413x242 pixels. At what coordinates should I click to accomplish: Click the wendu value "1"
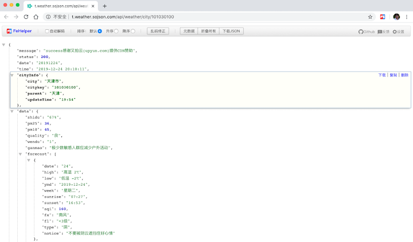tap(50, 142)
